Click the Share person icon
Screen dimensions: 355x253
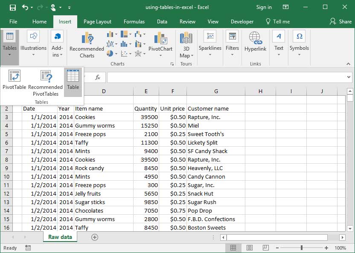point(333,21)
